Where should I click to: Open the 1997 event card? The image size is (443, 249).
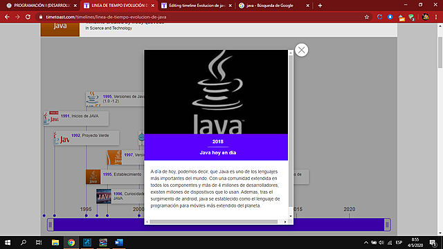click(125, 157)
